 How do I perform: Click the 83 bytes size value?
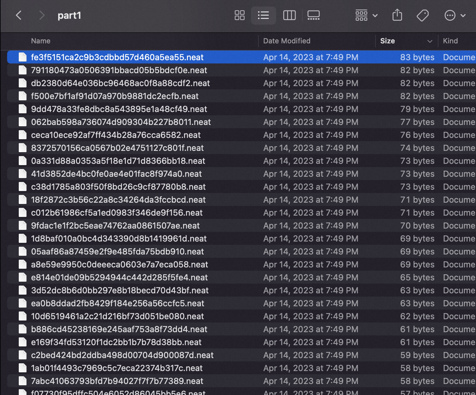(x=417, y=57)
